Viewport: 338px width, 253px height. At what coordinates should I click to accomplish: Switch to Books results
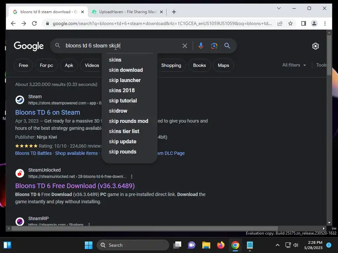199,66
